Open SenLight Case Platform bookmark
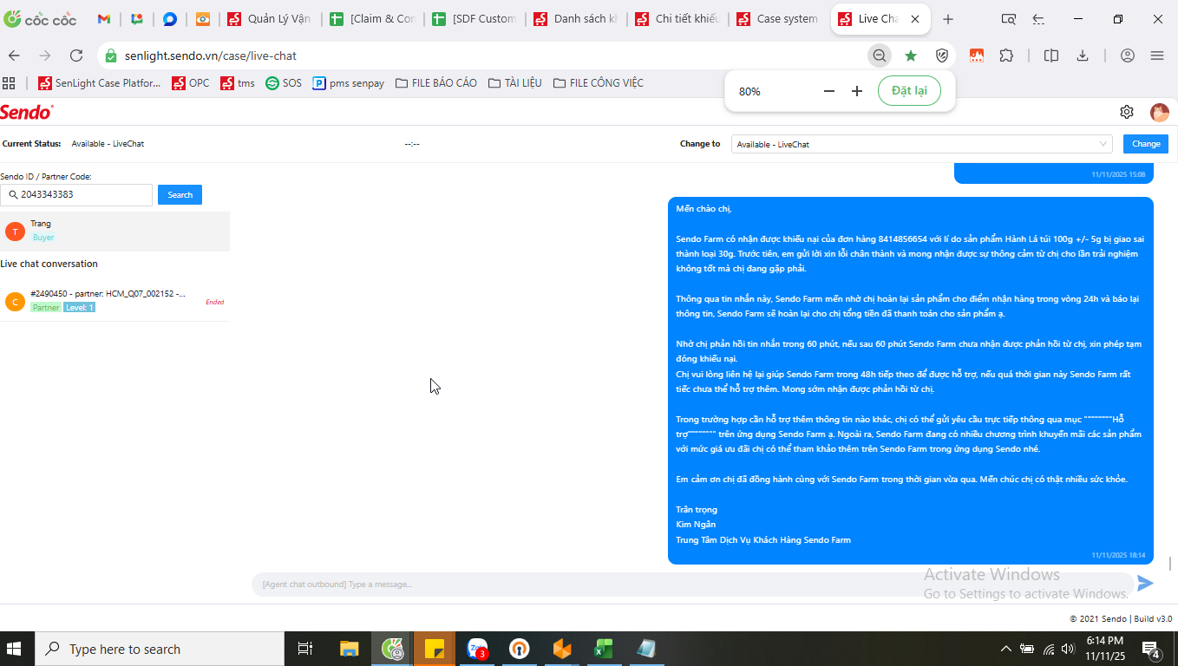This screenshot has height=666, width=1178. coord(100,83)
